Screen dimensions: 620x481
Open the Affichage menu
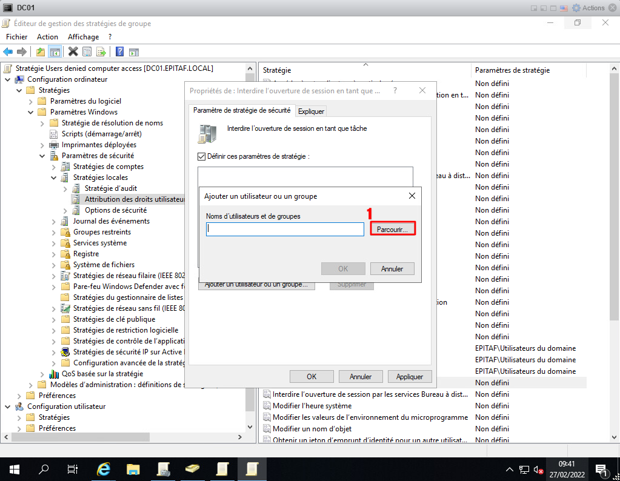coord(83,37)
